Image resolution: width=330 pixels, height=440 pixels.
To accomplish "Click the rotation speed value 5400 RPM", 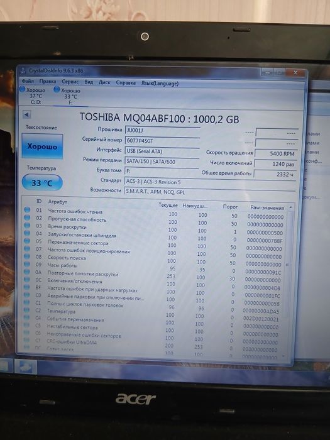I will tap(275, 153).
